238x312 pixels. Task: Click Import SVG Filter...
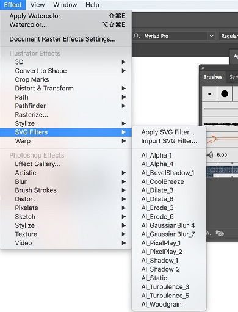click(x=169, y=141)
